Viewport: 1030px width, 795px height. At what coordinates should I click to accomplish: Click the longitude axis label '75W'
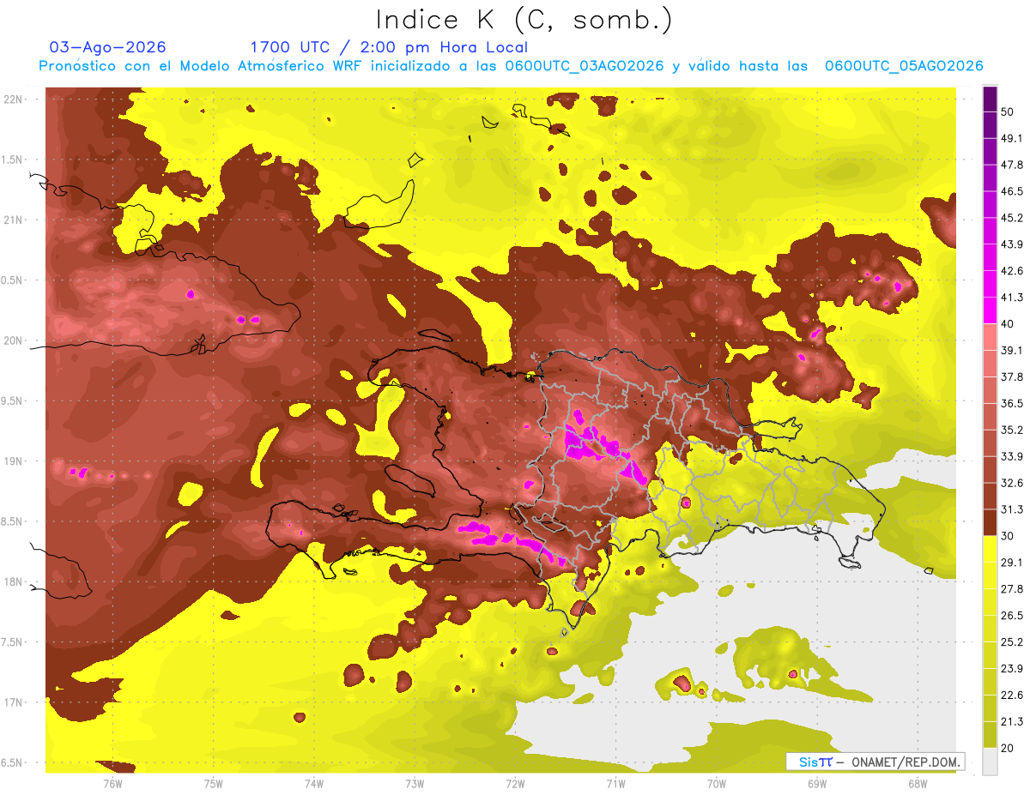[214, 783]
